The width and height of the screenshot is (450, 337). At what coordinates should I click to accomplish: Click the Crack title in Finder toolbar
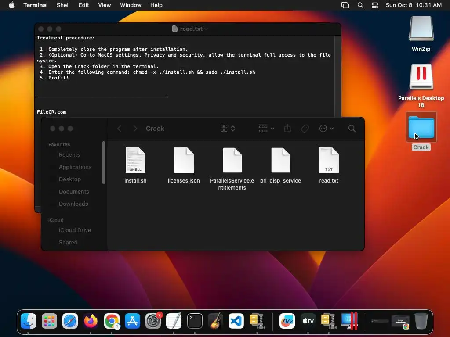pyautogui.click(x=155, y=129)
